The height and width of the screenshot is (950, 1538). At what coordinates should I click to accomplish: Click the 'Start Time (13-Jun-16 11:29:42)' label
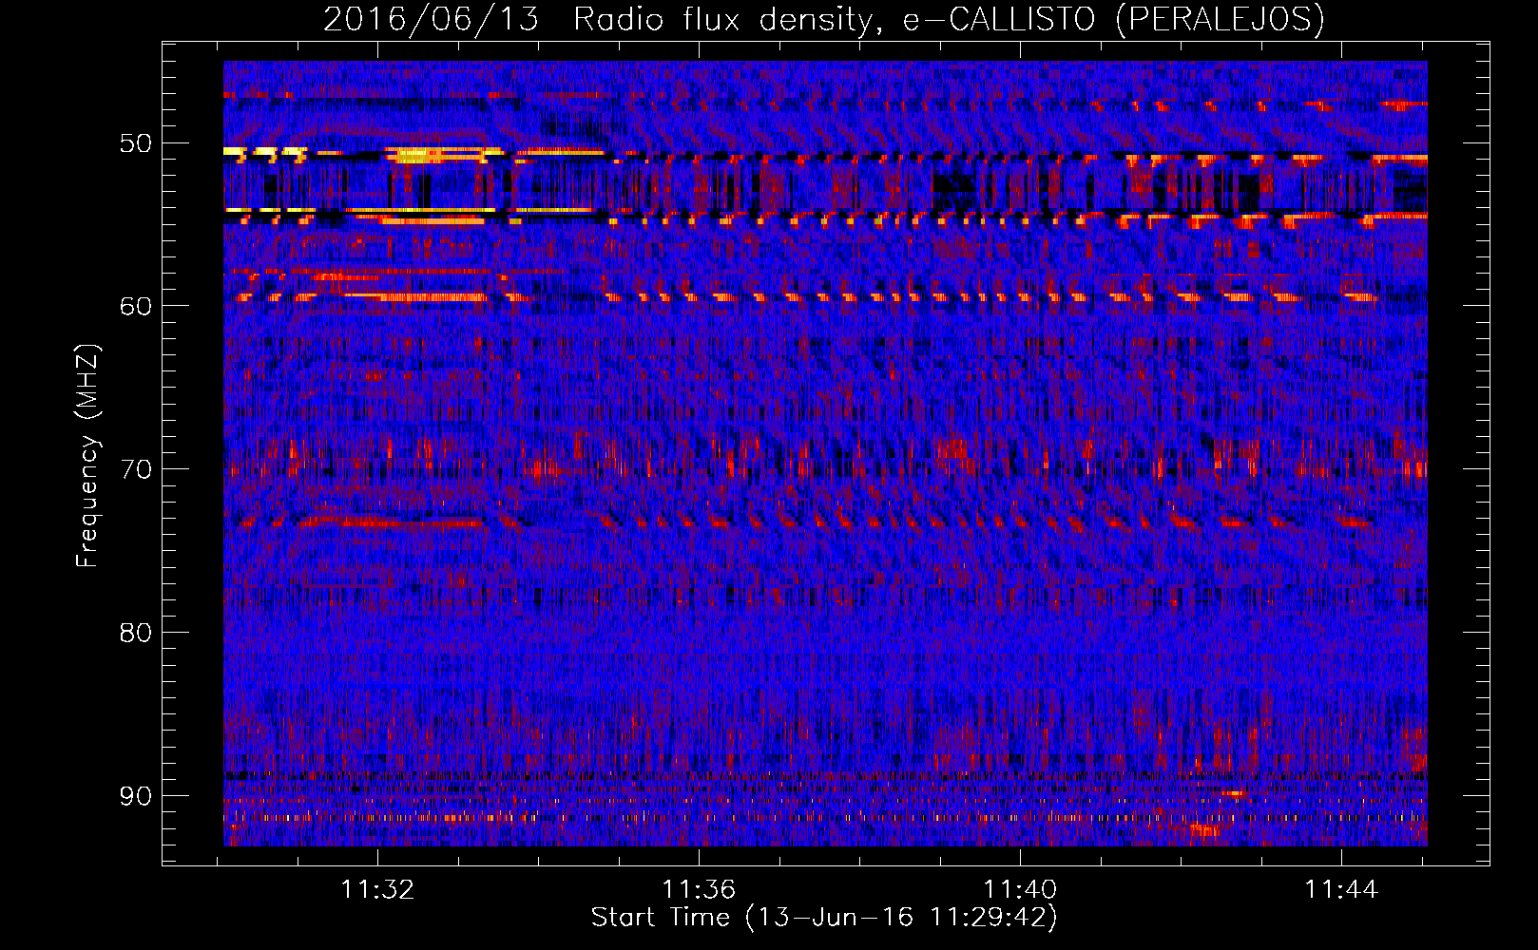click(x=824, y=918)
